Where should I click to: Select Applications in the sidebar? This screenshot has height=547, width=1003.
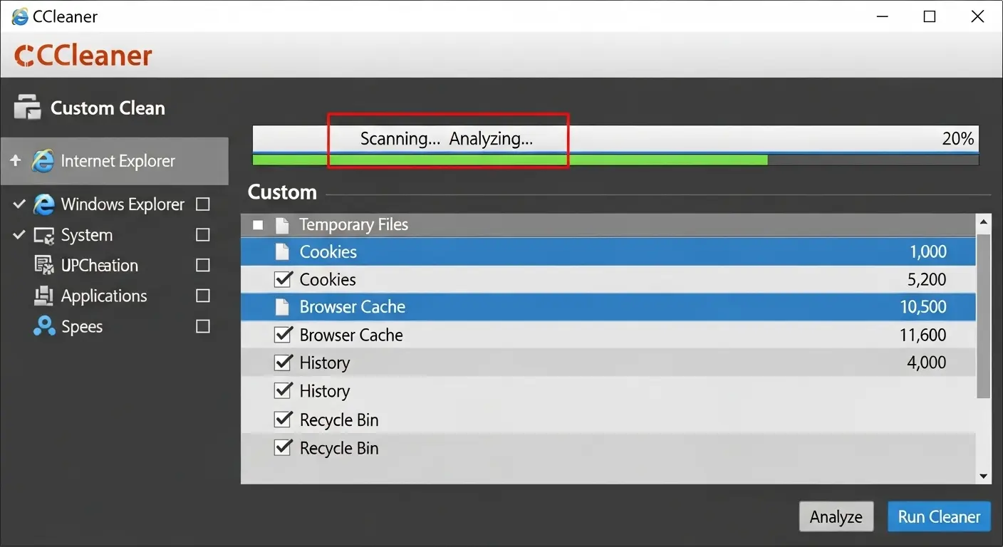point(104,296)
